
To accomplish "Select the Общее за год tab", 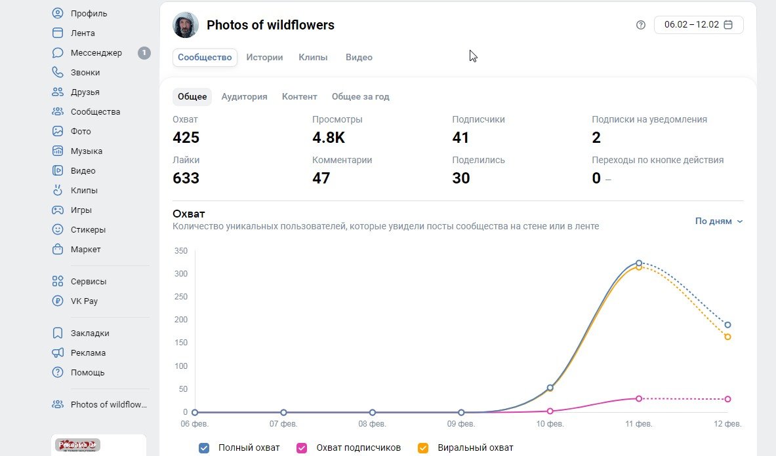I will pyautogui.click(x=360, y=97).
